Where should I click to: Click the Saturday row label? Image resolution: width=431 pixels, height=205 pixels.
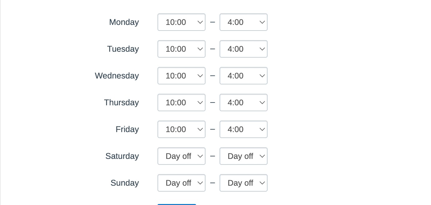pyautogui.click(x=122, y=156)
